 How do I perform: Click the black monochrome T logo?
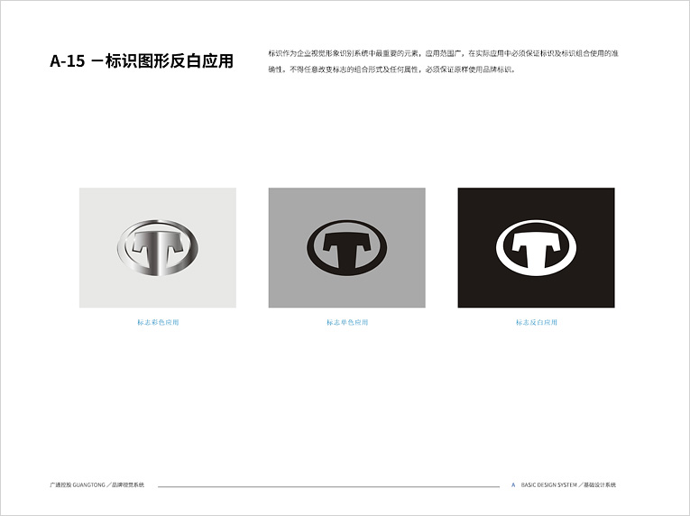pos(346,247)
